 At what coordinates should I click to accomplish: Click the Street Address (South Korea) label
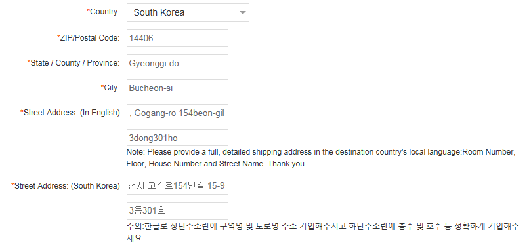tap(66, 185)
